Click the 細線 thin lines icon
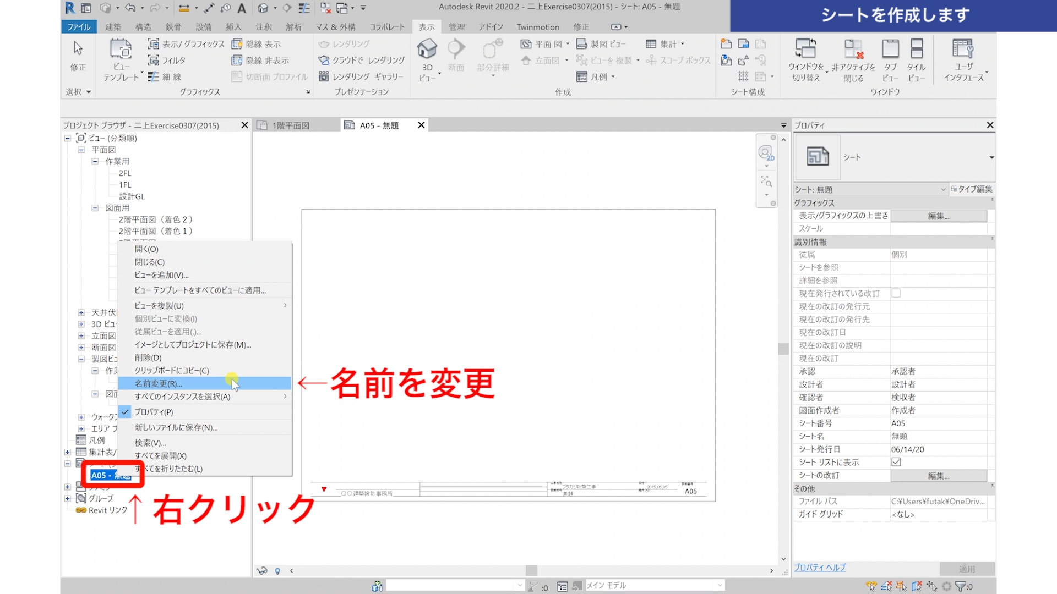The width and height of the screenshot is (1057, 594). click(154, 77)
